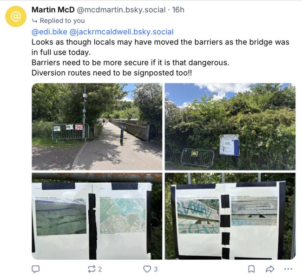The height and width of the screenshot is (277, 302).
Task: Click the @edi.bike mention
Action: coord(49,32)
